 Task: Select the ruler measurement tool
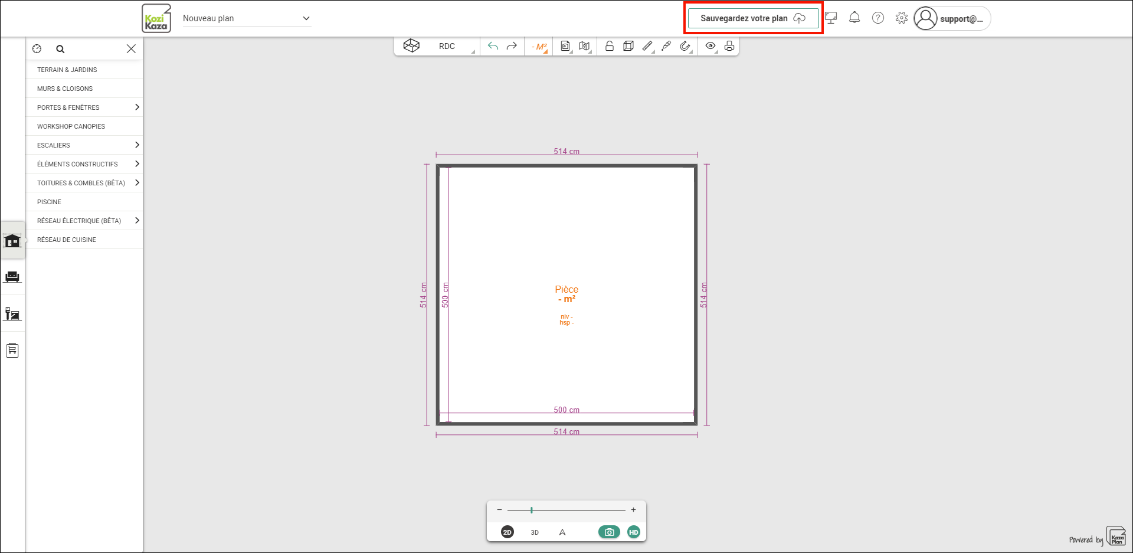647,46
